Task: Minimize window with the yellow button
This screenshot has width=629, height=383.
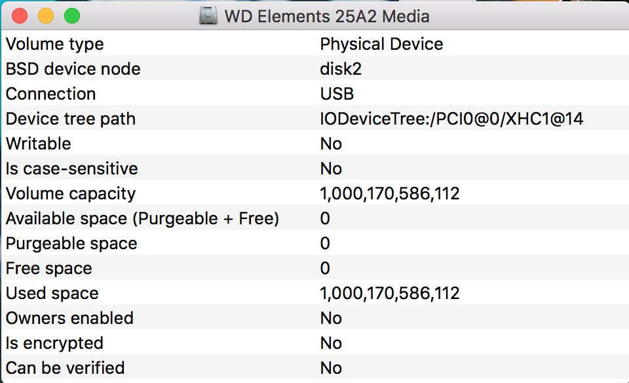Action: (x=46, y=16)
